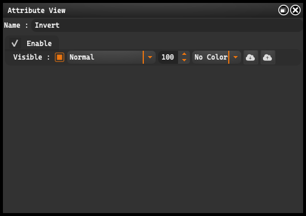Click the Visible label
This screenshot has width=306, height=216.
(28, 57)
